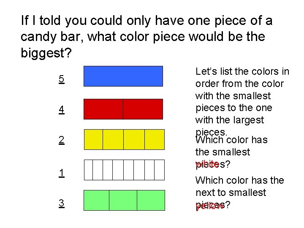Select the right piece of the red bar
Image resolution: width=304 pixels, height=228 pixels.
click(x=143, y=109)
